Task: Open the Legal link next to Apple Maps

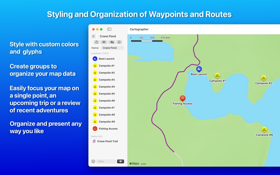Action: point(144,163)
